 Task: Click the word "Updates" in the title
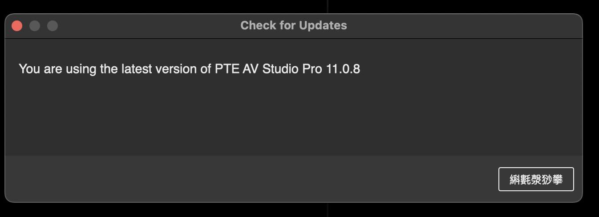[323, 25]
